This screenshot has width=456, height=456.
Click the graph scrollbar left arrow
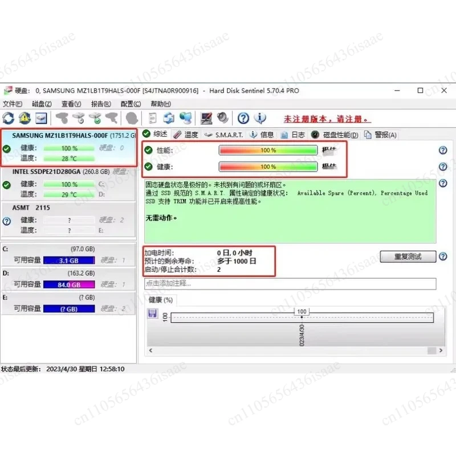pos(150,351)
